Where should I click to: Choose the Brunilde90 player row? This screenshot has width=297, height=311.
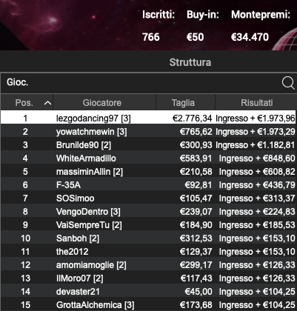coord(148,145)
